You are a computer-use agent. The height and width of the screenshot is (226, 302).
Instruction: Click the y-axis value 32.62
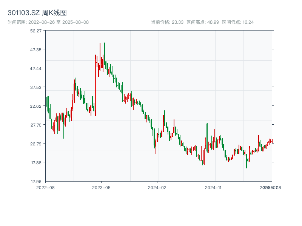pyautogui.click(x=35, y=106)
